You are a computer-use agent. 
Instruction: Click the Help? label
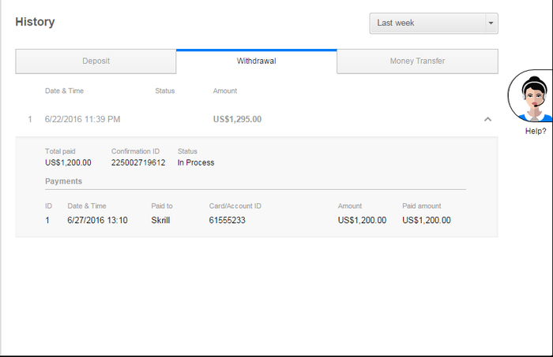tap(536, 131)
